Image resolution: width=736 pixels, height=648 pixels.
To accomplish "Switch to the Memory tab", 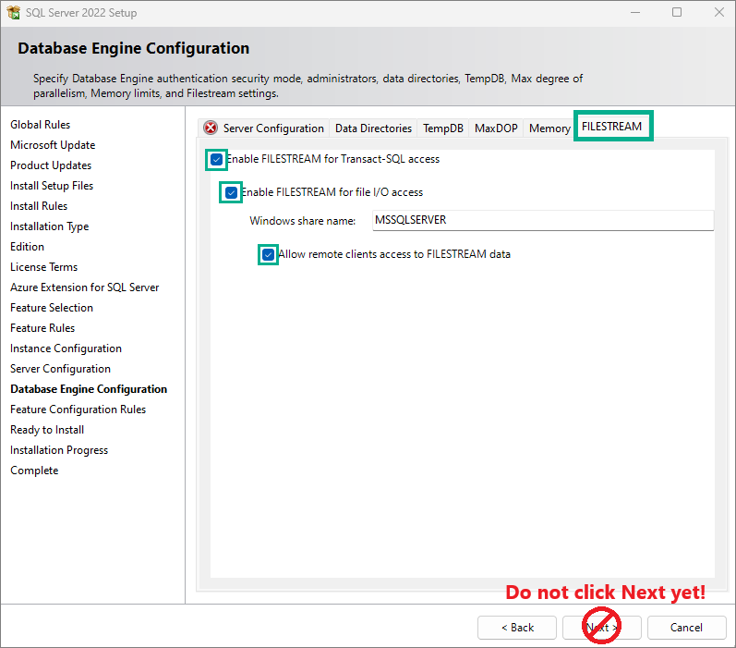I will tap(549, 128).
